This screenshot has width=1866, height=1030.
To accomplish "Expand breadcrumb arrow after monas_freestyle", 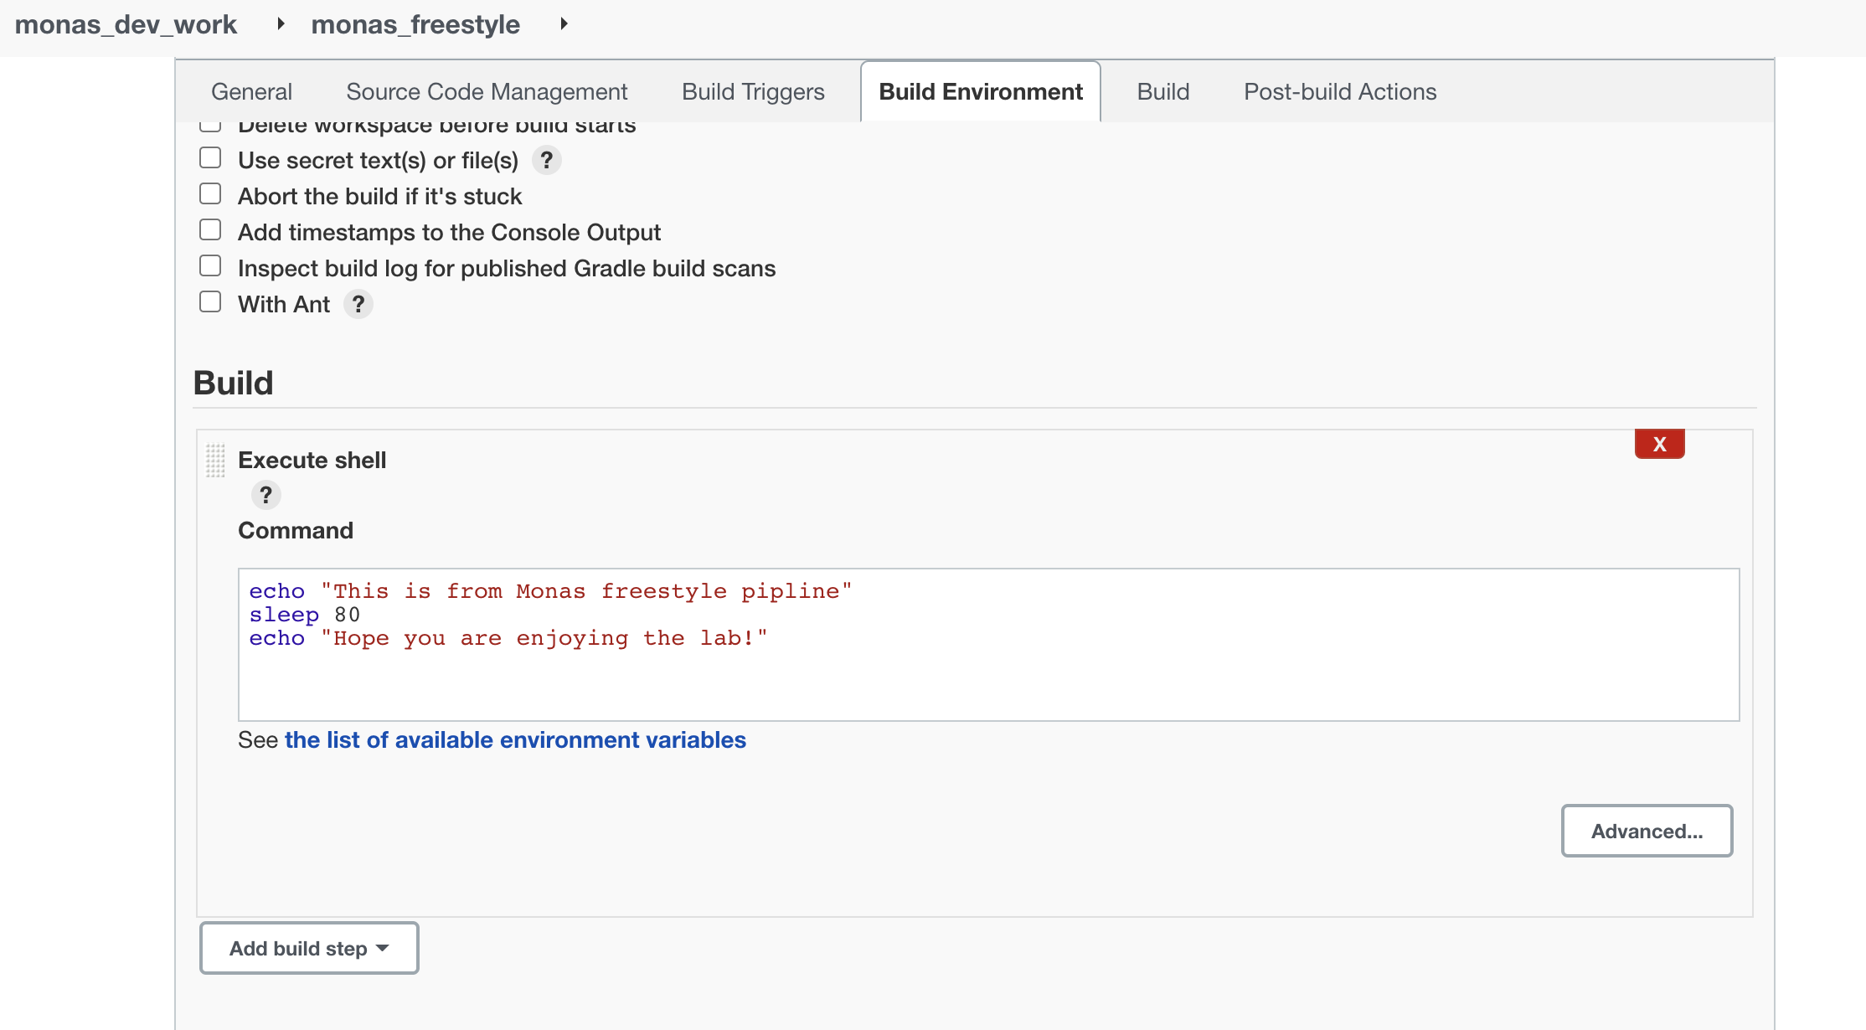I will coord(564,24).
